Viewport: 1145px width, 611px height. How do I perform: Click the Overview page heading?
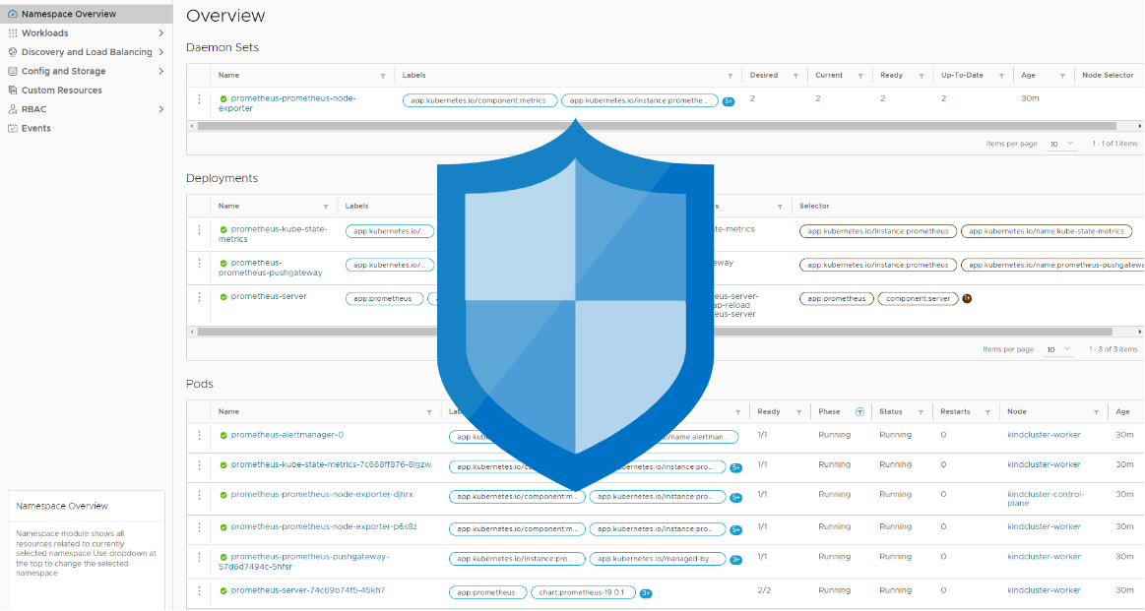(225, 16)
